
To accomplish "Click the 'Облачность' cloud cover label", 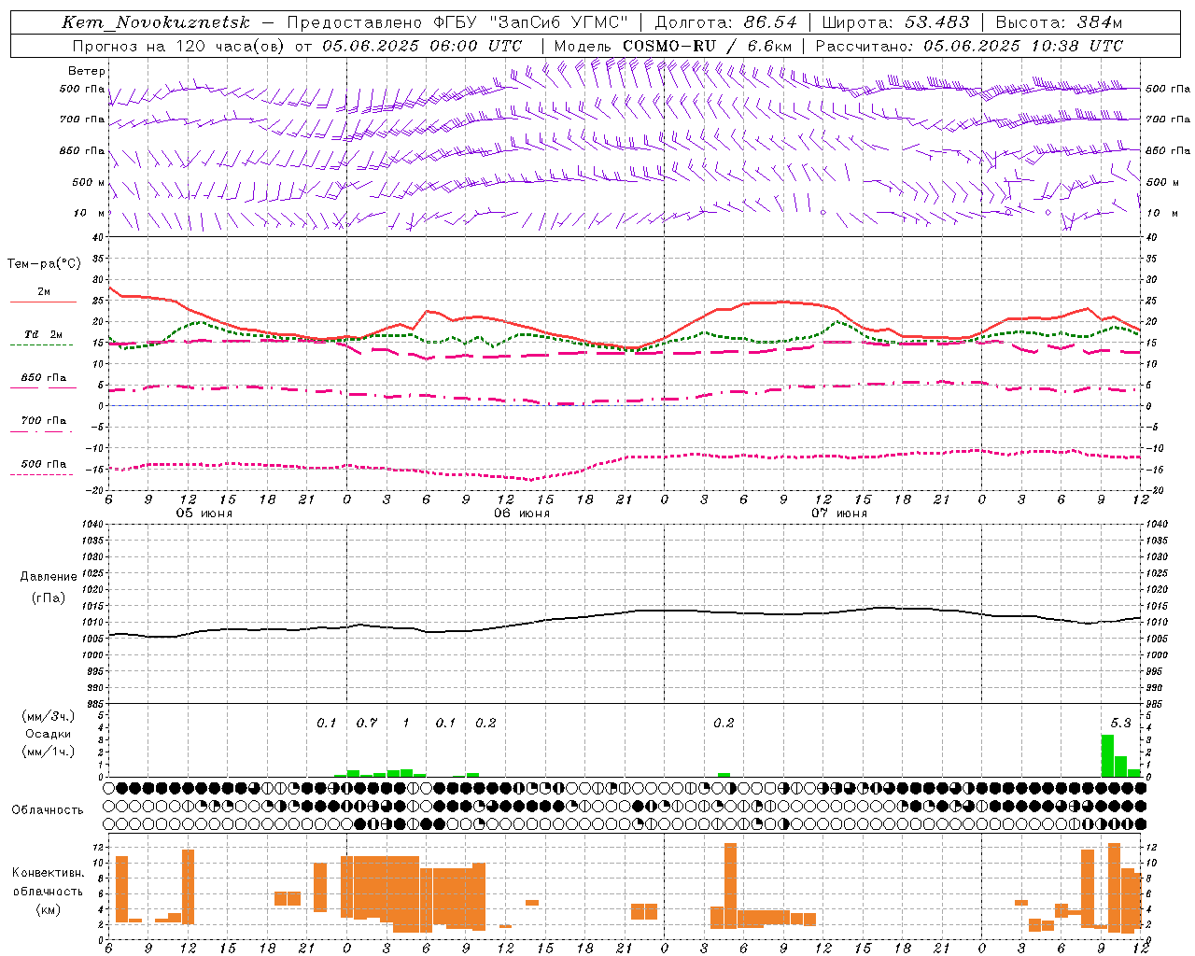I will (x=48, y=810).
